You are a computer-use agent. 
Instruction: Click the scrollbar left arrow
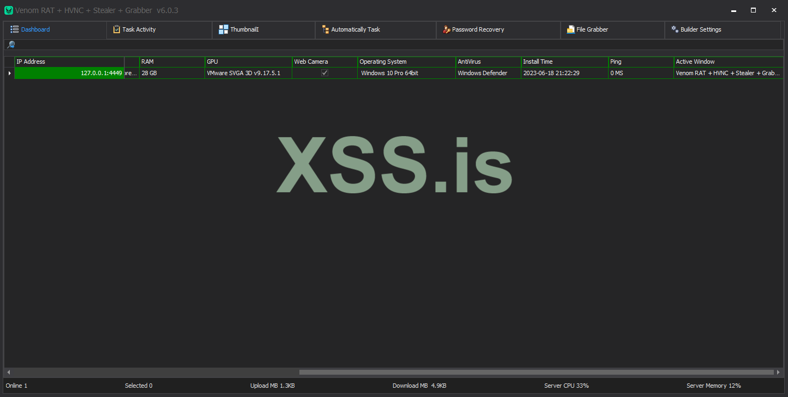tap(8, 372)
